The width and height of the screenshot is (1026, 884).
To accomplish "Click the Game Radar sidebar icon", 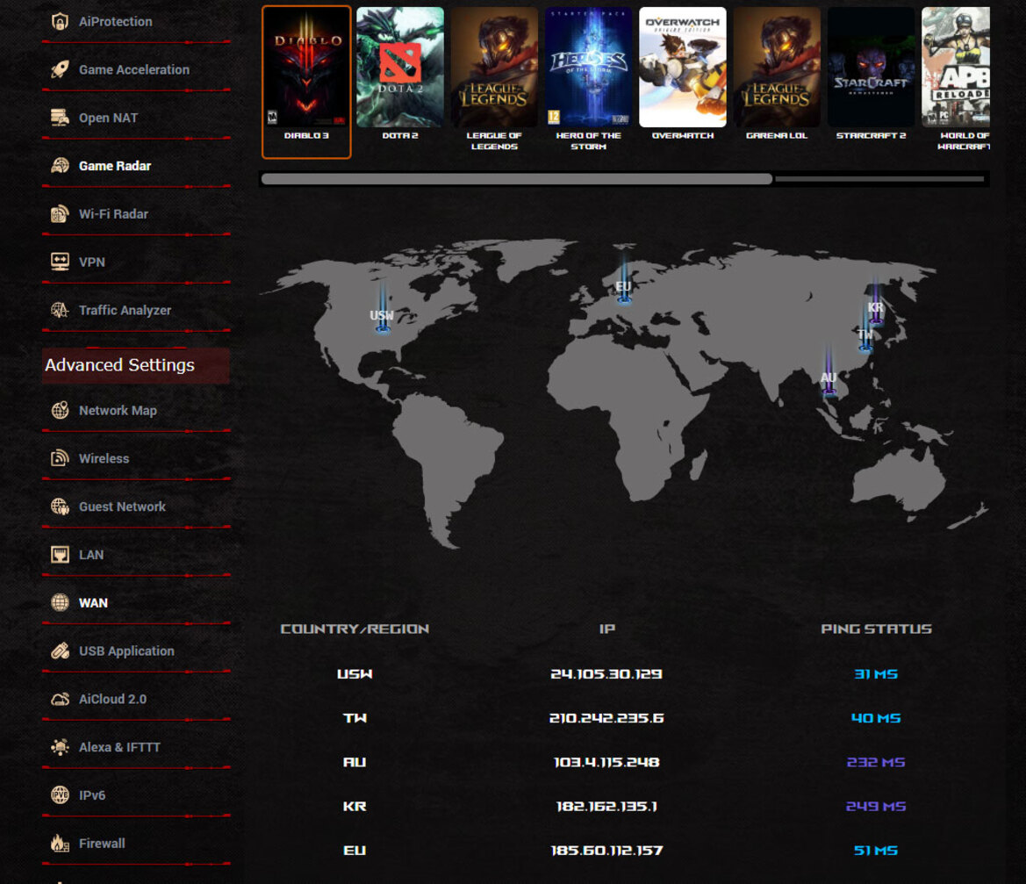I will [x=61, y=166].
